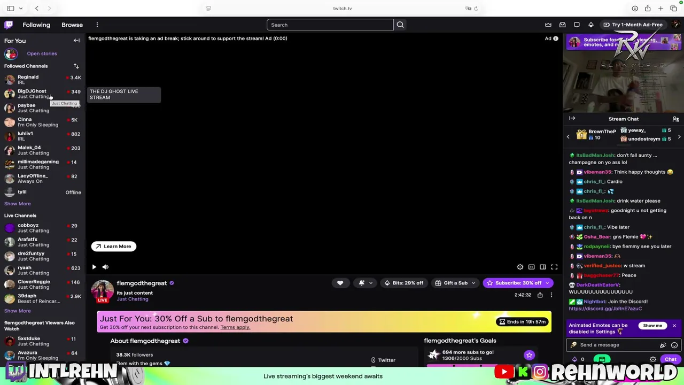684x385 pixels.
Task: Enter fullscreen mode in player
Action: (x=554, y=267)
